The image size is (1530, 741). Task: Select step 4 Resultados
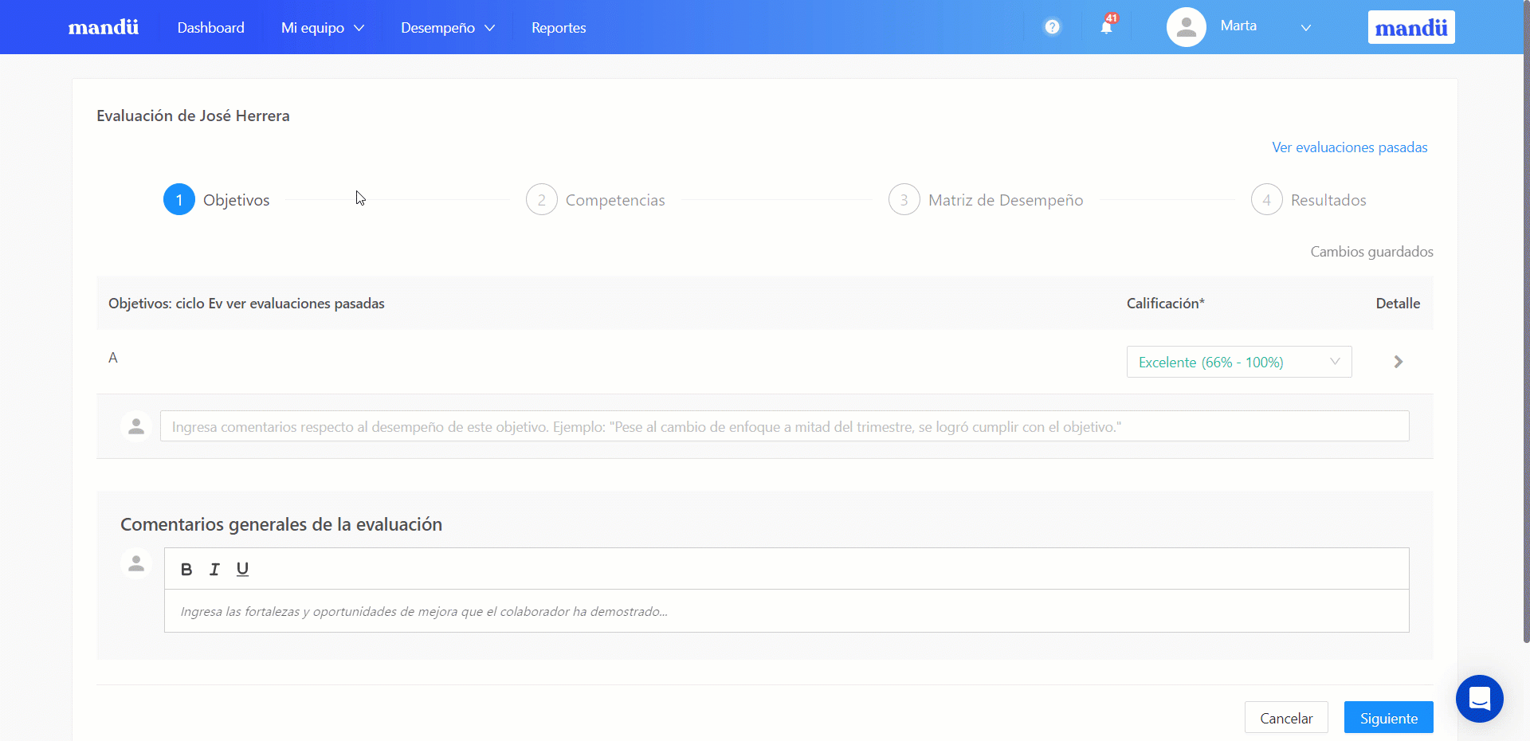1308,200
